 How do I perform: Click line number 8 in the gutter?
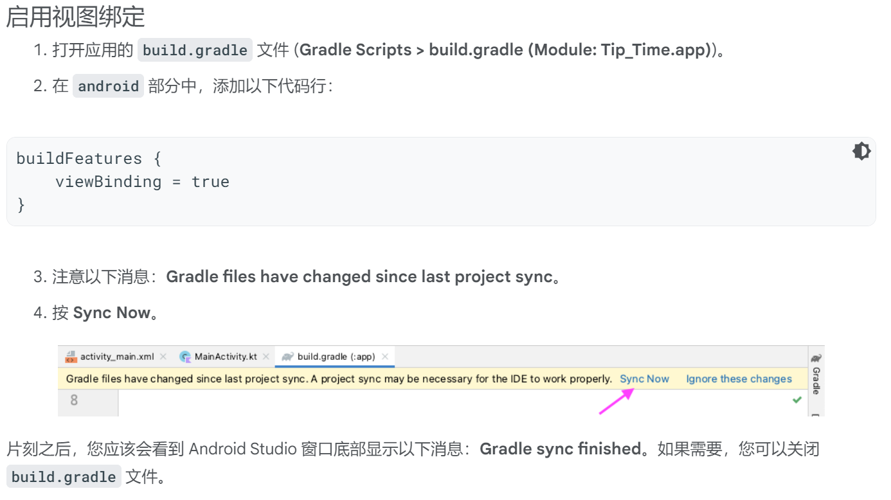tap(74, 400)
